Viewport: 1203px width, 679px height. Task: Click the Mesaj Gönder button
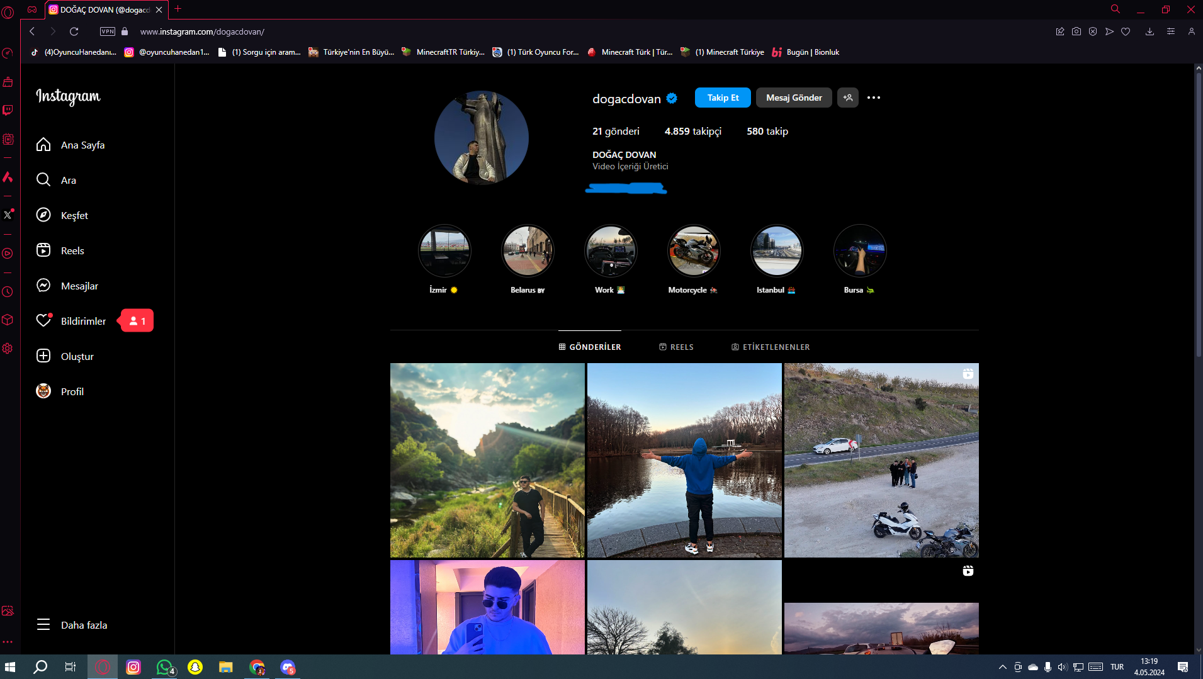tap(794, 98)
